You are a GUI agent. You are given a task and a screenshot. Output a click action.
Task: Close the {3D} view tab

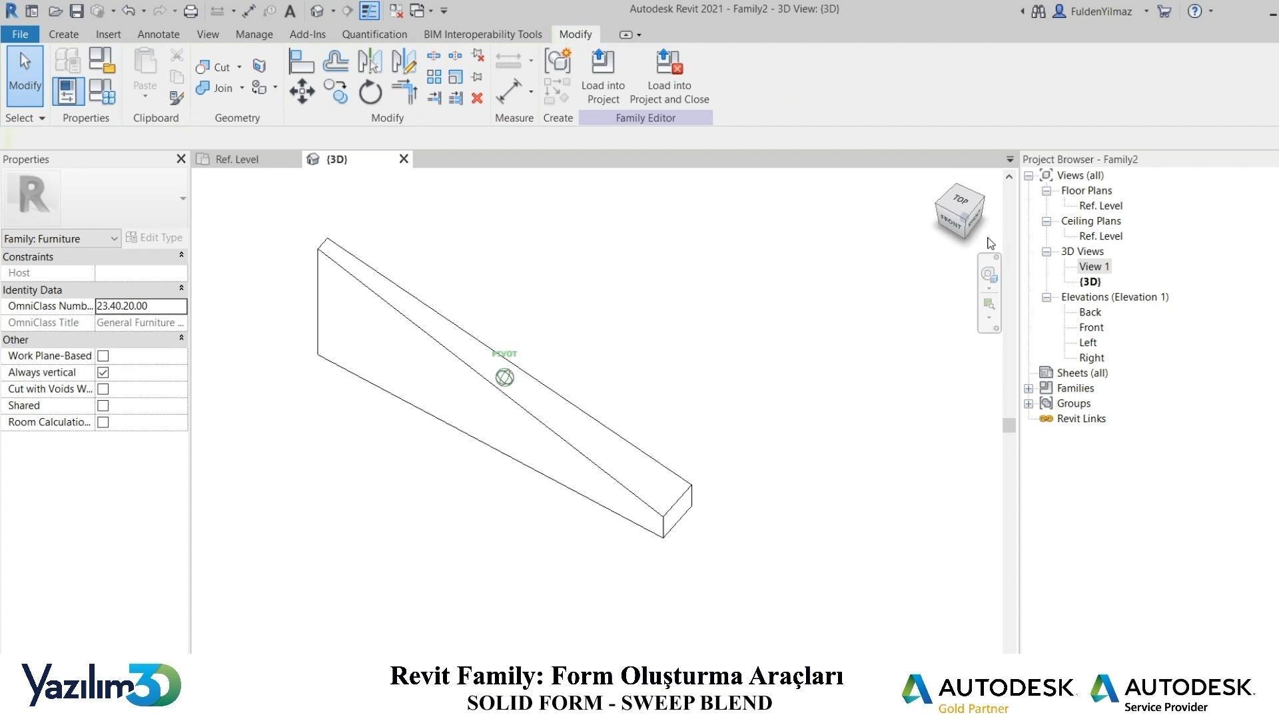404,158
